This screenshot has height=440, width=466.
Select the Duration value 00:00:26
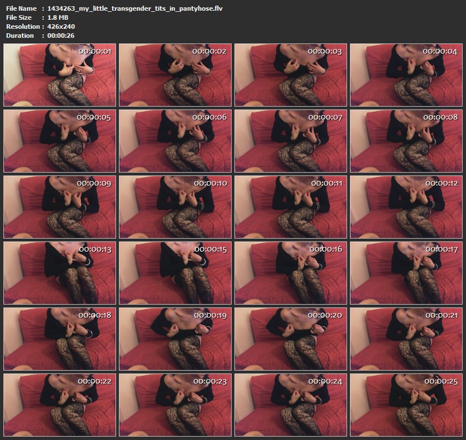(x=62, y=36)
